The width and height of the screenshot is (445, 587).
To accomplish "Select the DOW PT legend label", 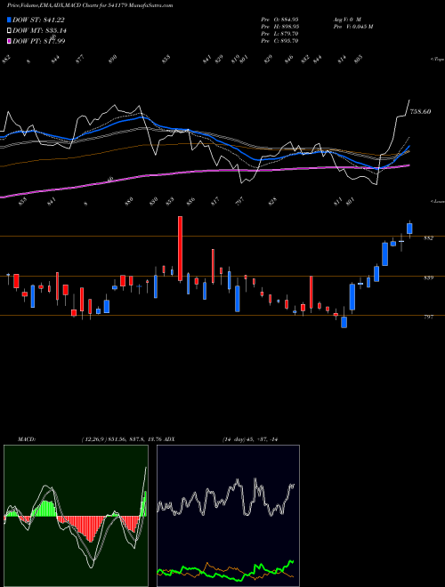I will click(x=39, y=41).
